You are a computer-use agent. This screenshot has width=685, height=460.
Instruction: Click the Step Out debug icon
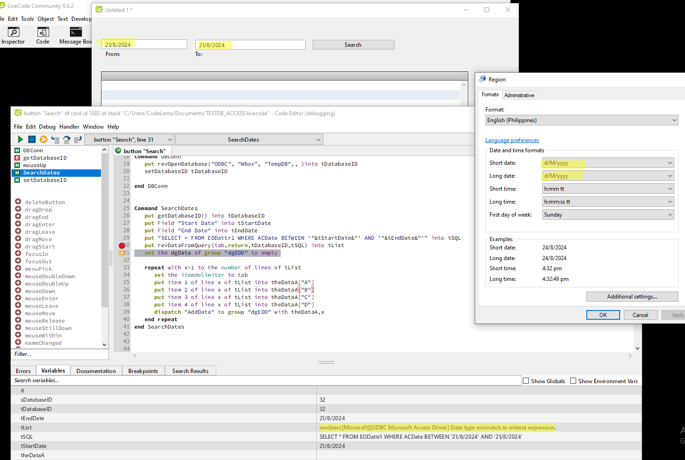[x=78, y=139]
